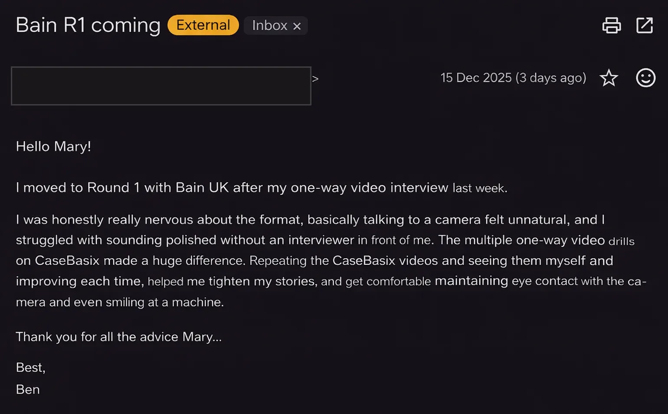Image resolution: width=668 pixels, height=414 pixels.
Task: Click the Hello Mary! greeting
Action: (x=53, y=146)
